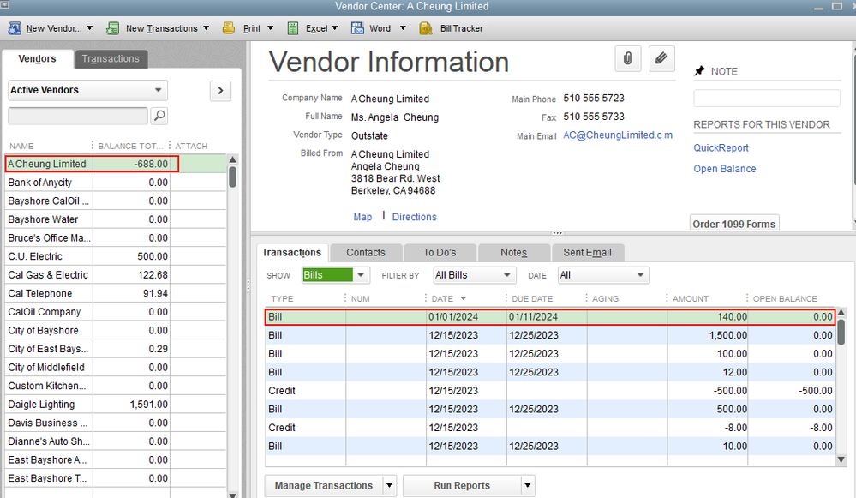Click the Order 1099 Forms button
This screenshot has height=498, width=856.
pos(733,224)
